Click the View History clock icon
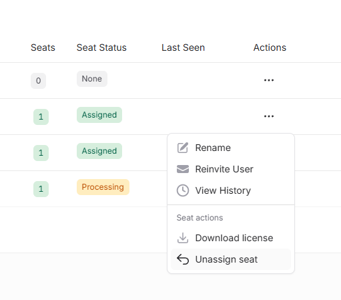This screenshot has width=341, height=300. click(x=183, y=190)
